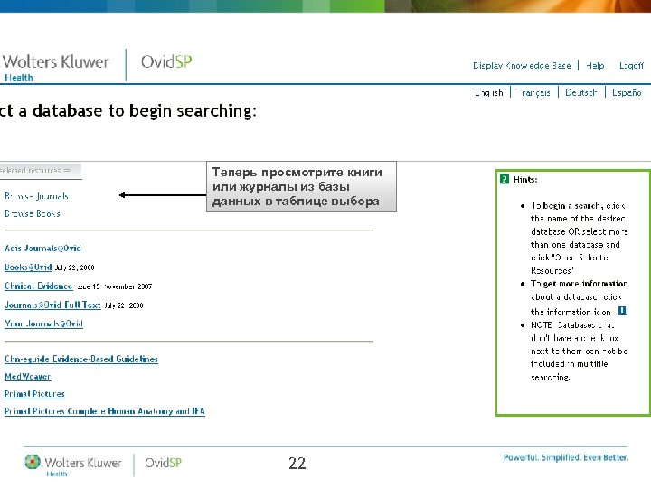Open Journals@Ovid Full Text database
This screenshot has width=651, height=488.
click(52, 305)
